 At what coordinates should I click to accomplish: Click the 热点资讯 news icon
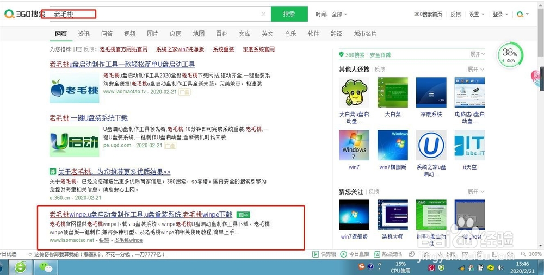pyautogui.click(x=377, y=254)
